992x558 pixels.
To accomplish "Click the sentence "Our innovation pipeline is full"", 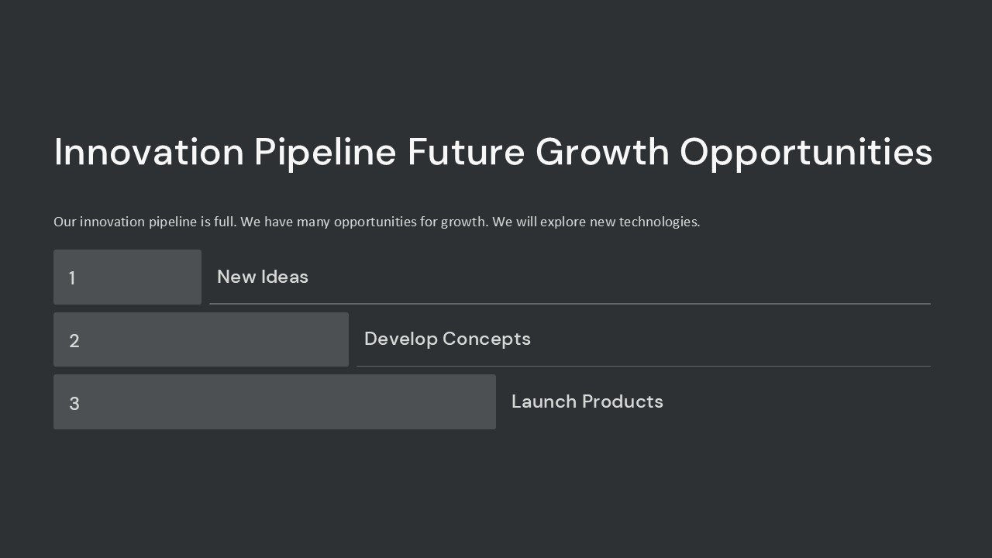I will [143, 222].
